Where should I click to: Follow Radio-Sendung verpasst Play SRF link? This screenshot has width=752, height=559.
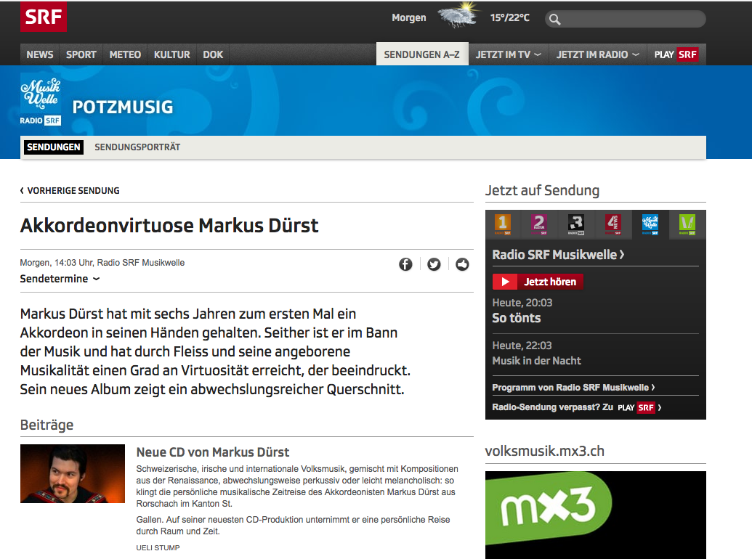[577, 407]
